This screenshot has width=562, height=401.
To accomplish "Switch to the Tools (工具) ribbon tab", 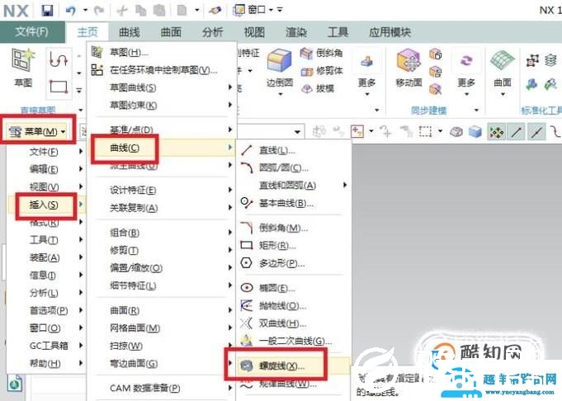I will pos(338,32).
